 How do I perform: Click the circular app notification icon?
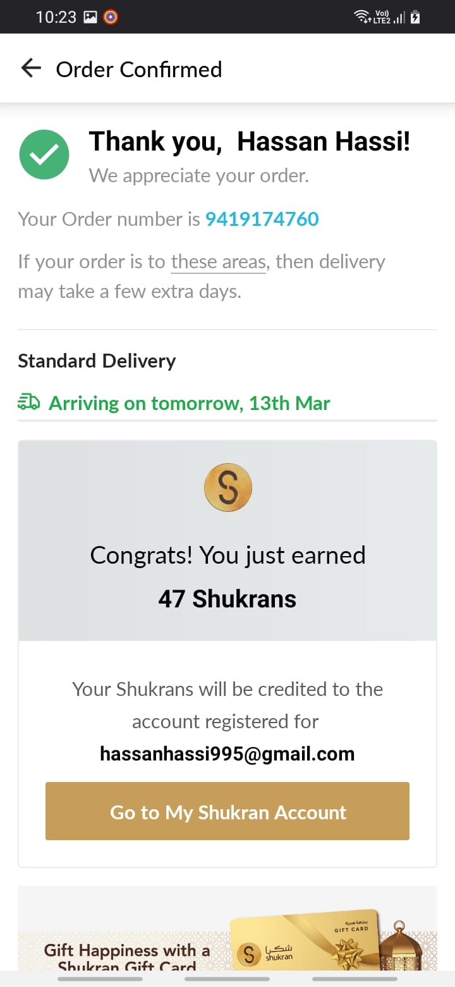pyautogui.click(x=110, y=17)
